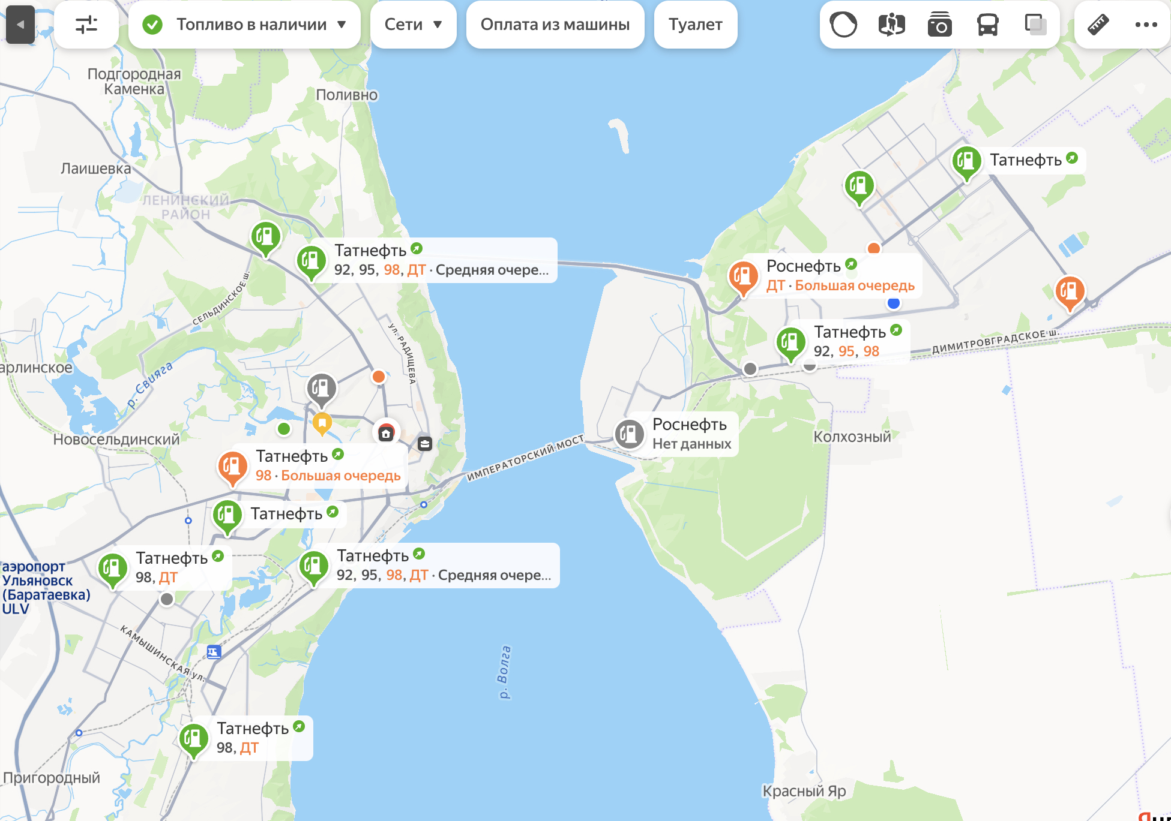The width and height of the screenshot is (1171, 821).
Task: Click the Подгородная Каменка label
Action: point(134,82)
